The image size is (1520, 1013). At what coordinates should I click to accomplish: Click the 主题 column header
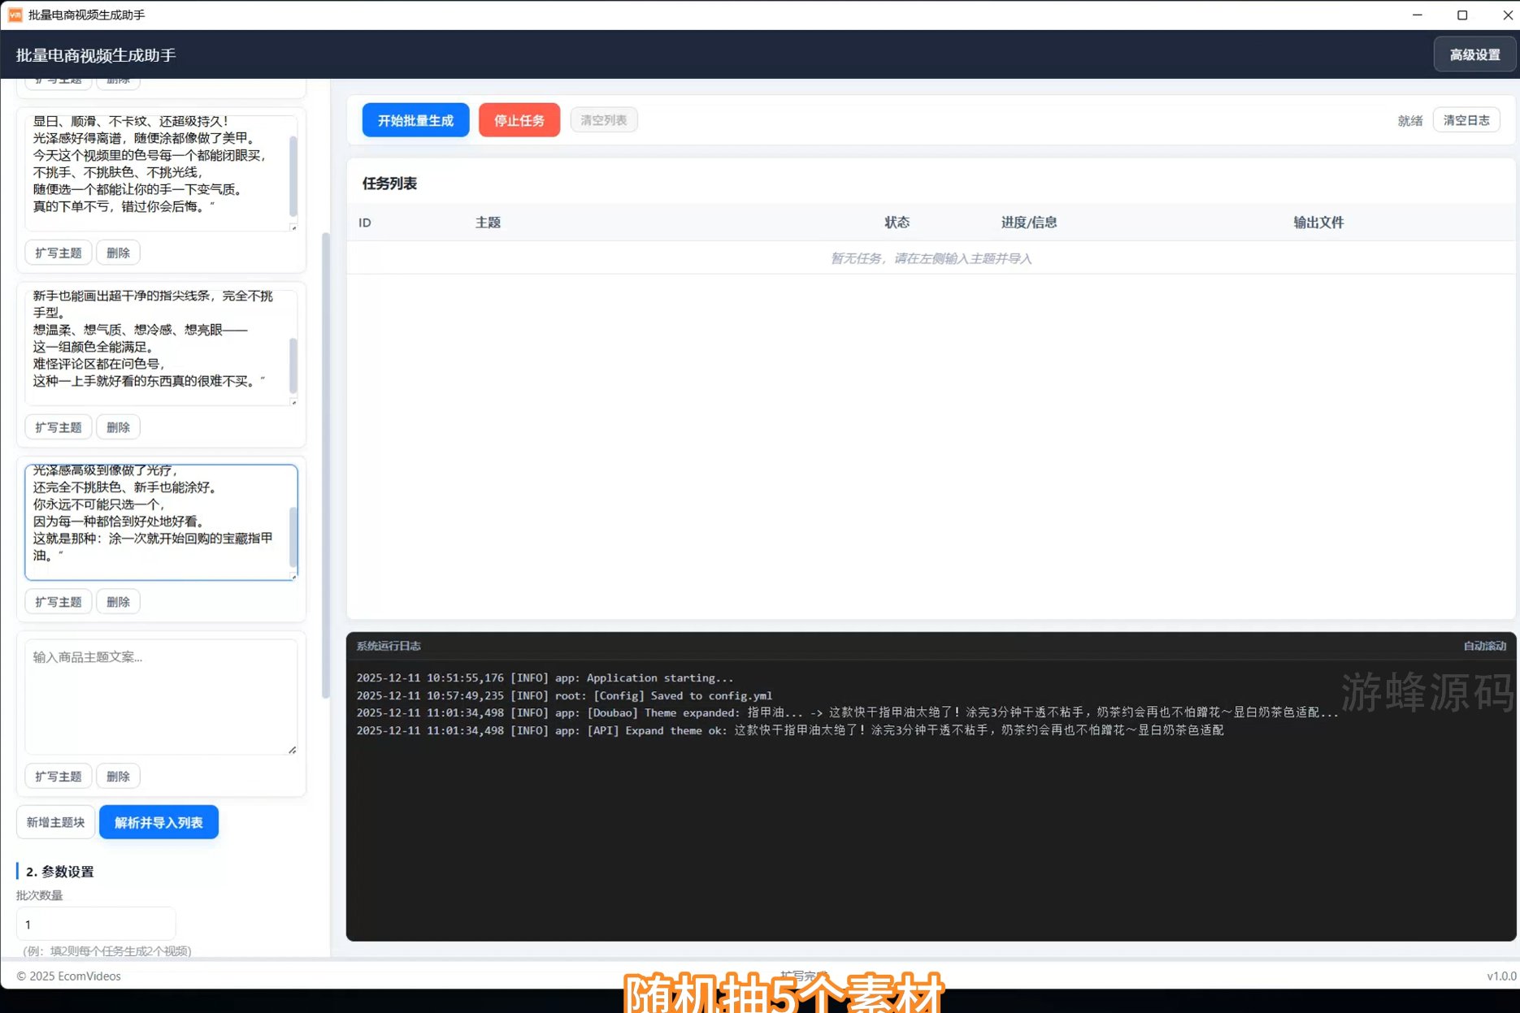[x=488, y=223]
